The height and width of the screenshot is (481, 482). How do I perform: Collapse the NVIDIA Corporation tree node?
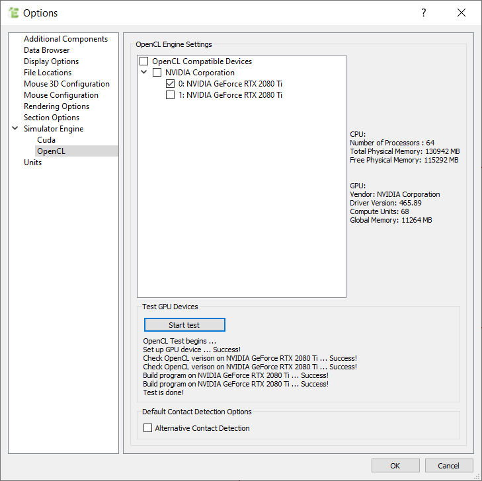(144, 73)
